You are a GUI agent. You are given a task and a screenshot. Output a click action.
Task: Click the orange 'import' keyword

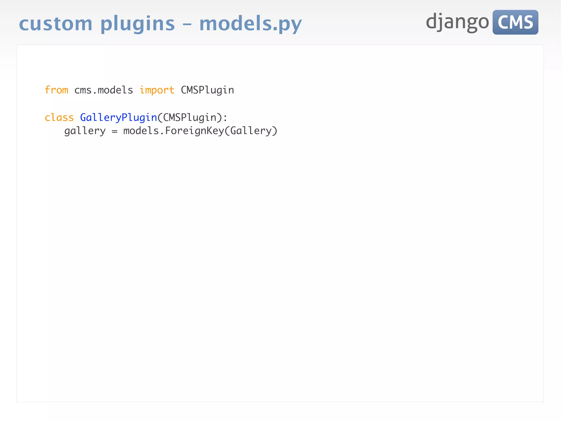pyautogui.click(x=157, y=90)
